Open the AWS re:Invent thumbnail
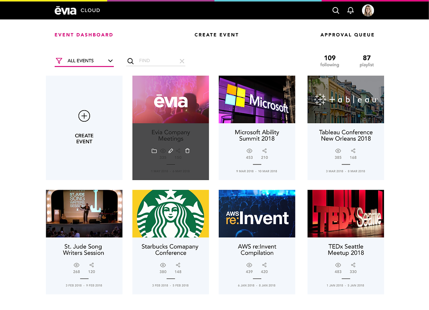This screenshot has width=429, height=310. [257, 214]
